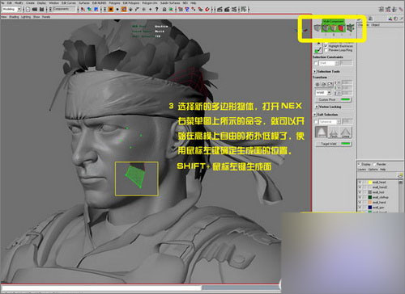Viewport: 405px width, 294px height.
Task: Toggle the Highlight Backfaces checkbox
Action: (326, 46)
